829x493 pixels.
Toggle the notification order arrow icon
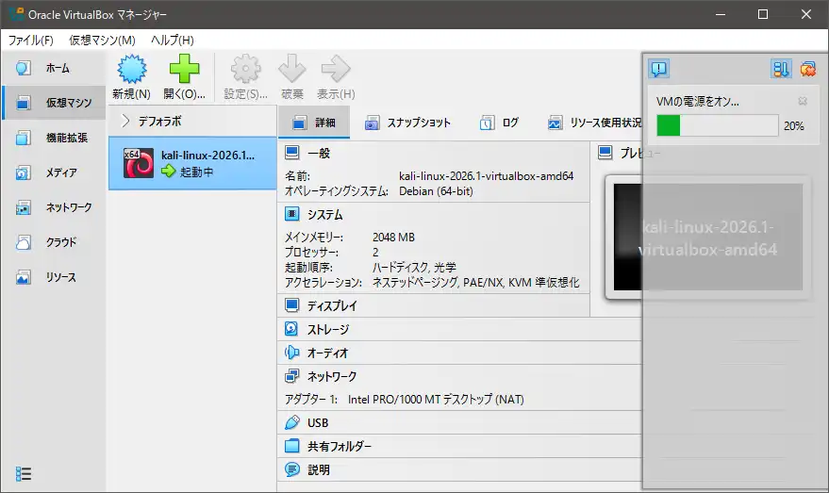tap(781, 69)
